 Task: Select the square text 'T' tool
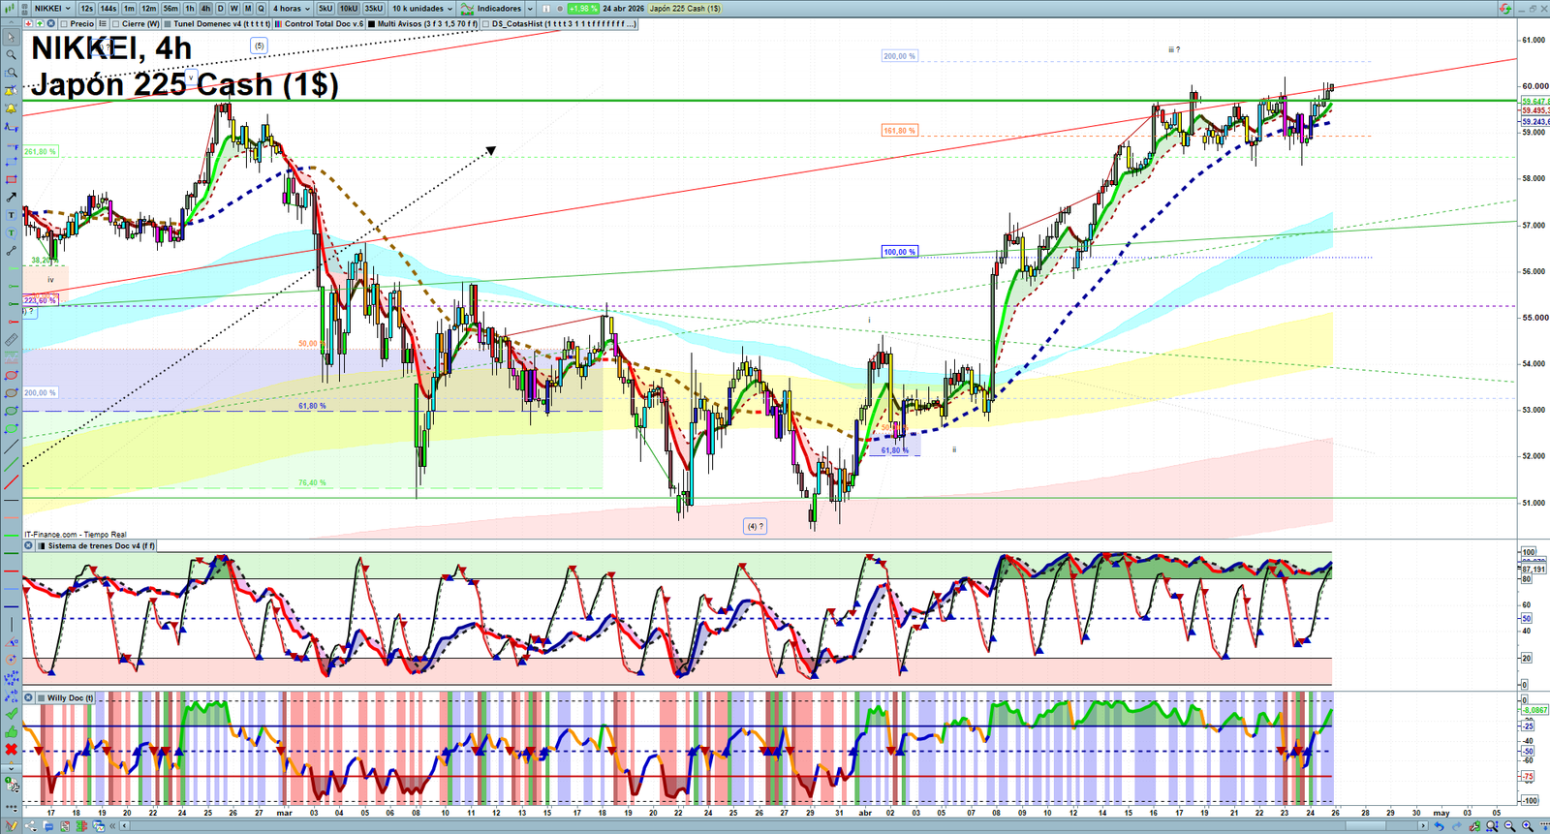click(11, 215)
